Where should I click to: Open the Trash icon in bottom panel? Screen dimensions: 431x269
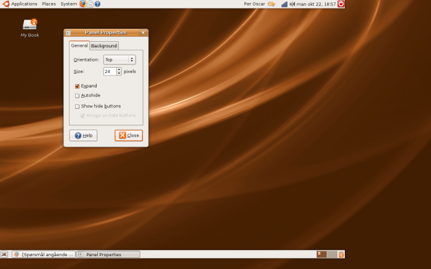click(x=341, y=254)
